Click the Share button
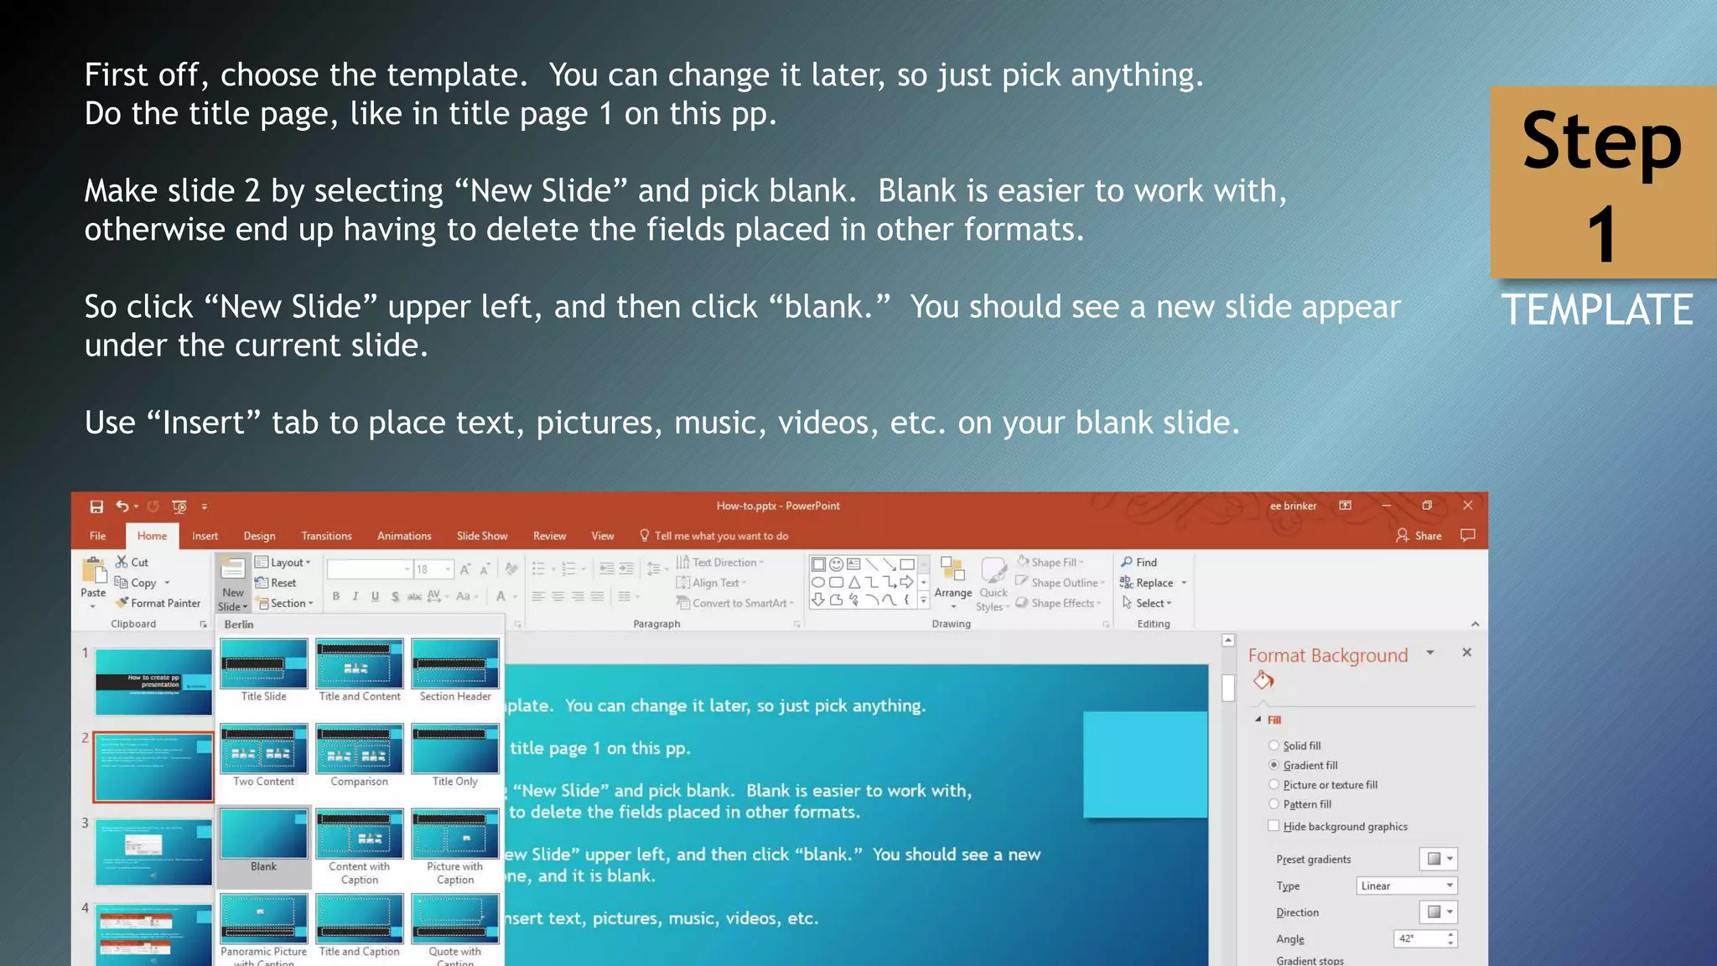The image size is (1717, 966). click(x=1419, y=536)
